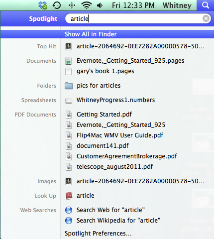Open the Time Machine menu bar icon
The width and height of the screenshot is (214, 239).
point(57,5)
